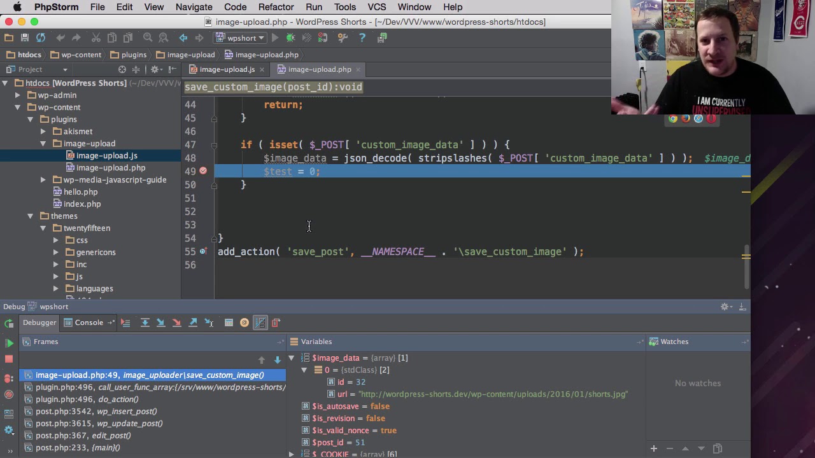Click the Cut scissors icon

click(x=96, y=38)
